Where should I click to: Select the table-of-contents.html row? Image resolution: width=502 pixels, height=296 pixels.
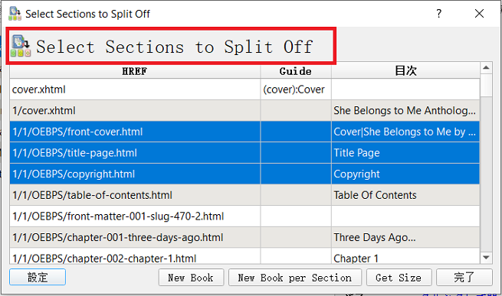(x=244, y=195)
